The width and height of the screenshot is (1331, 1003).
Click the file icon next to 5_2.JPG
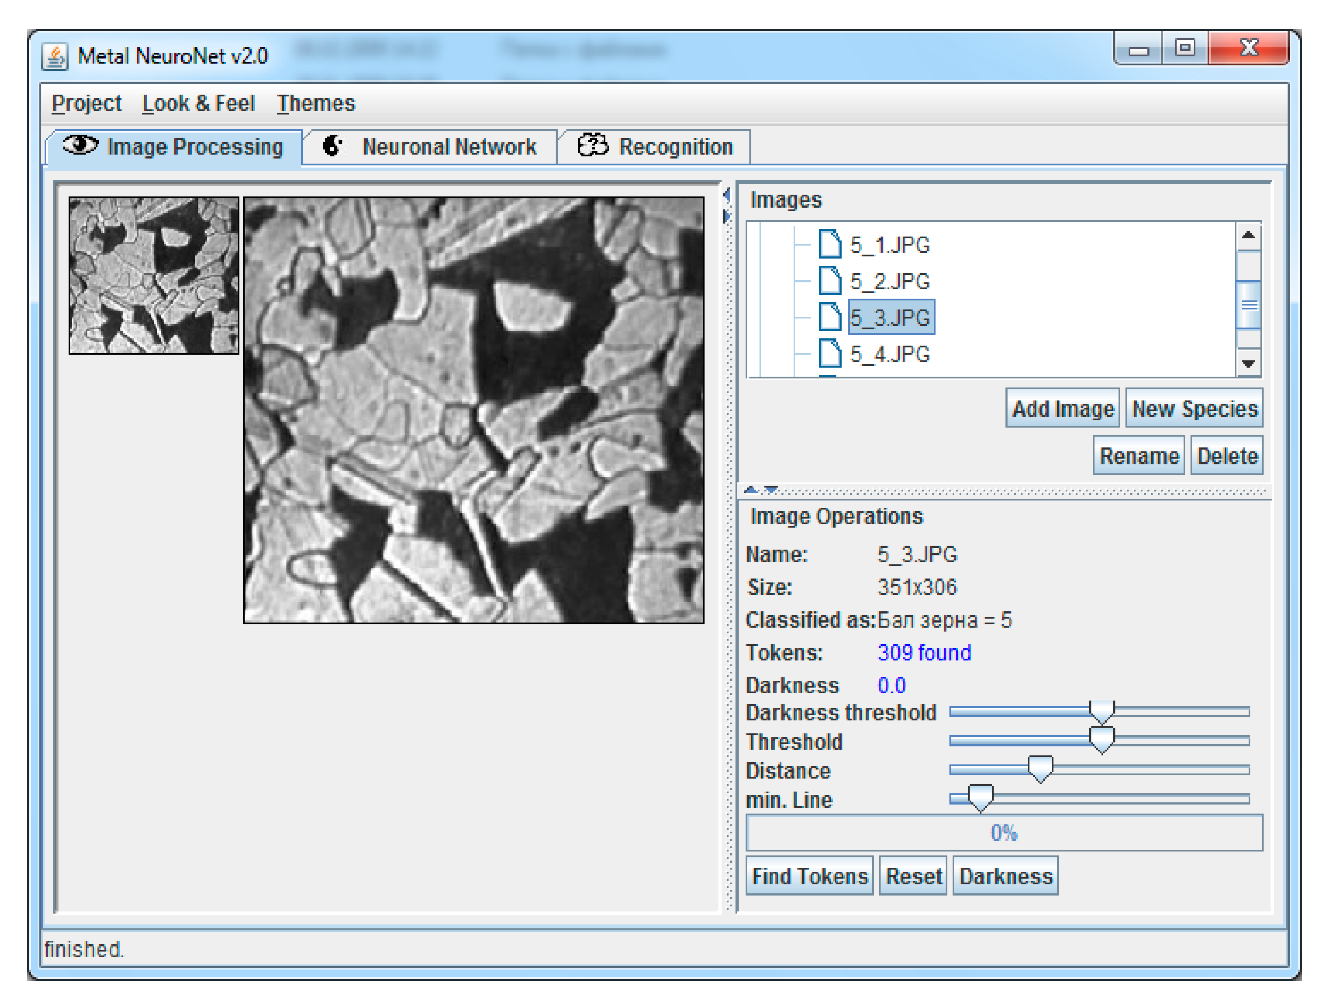[x=830, y=281]
